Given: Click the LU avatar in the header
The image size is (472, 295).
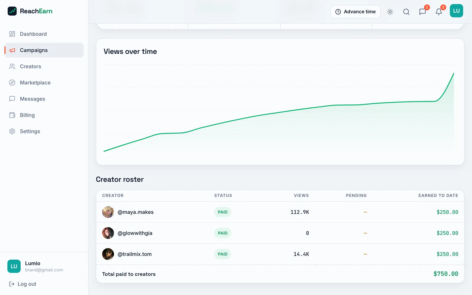Looking at the screenshot, I should (x=456, y=11).
